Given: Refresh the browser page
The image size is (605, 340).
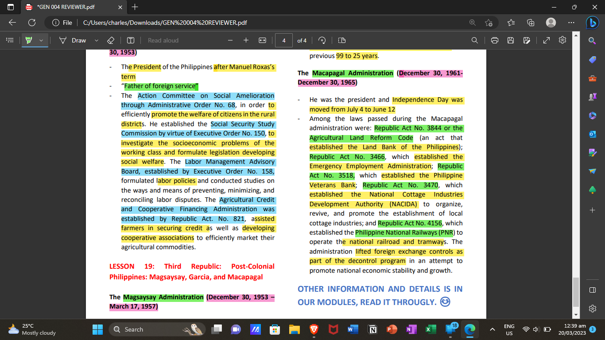Looking at the screenshot, I should click(x=32, y=23).
